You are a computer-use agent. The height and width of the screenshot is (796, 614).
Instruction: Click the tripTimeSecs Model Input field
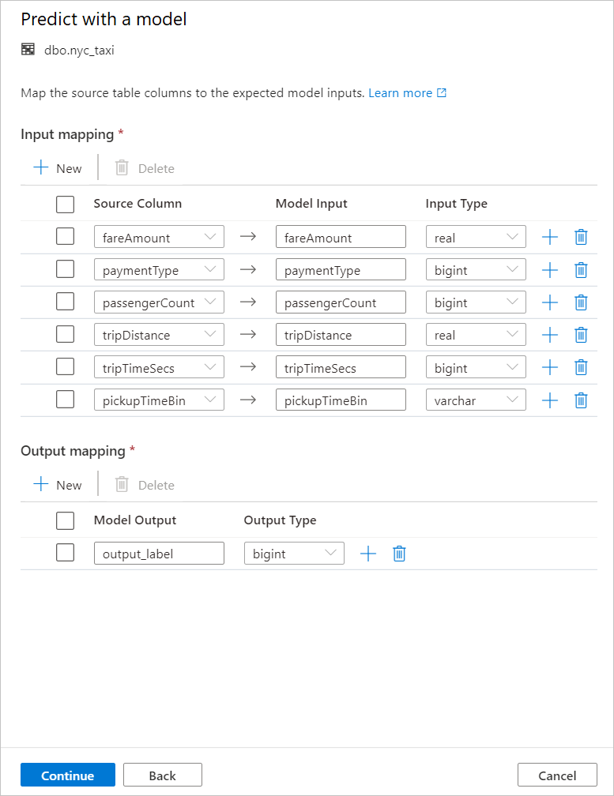(x=341, y=366)
